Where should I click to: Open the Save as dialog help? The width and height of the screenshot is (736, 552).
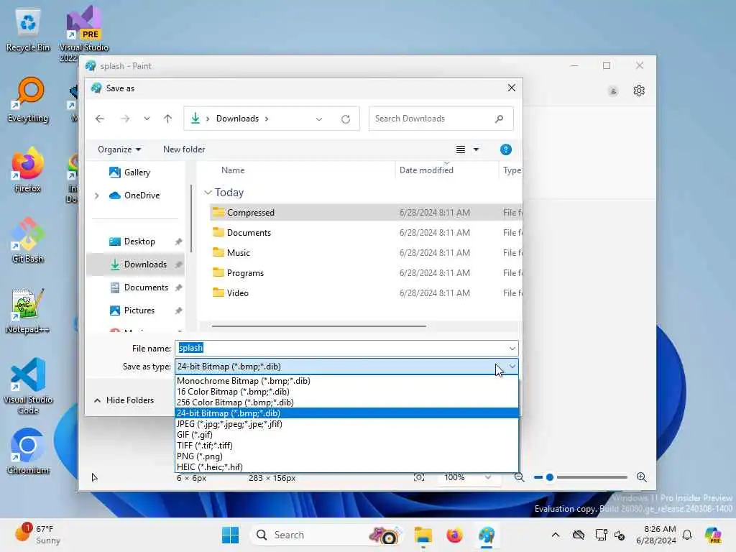(x=505, y=149)
